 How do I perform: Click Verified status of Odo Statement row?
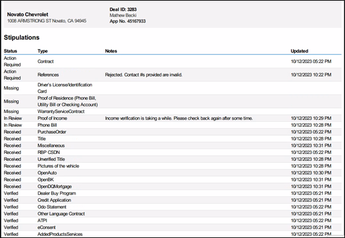point(11,207)
